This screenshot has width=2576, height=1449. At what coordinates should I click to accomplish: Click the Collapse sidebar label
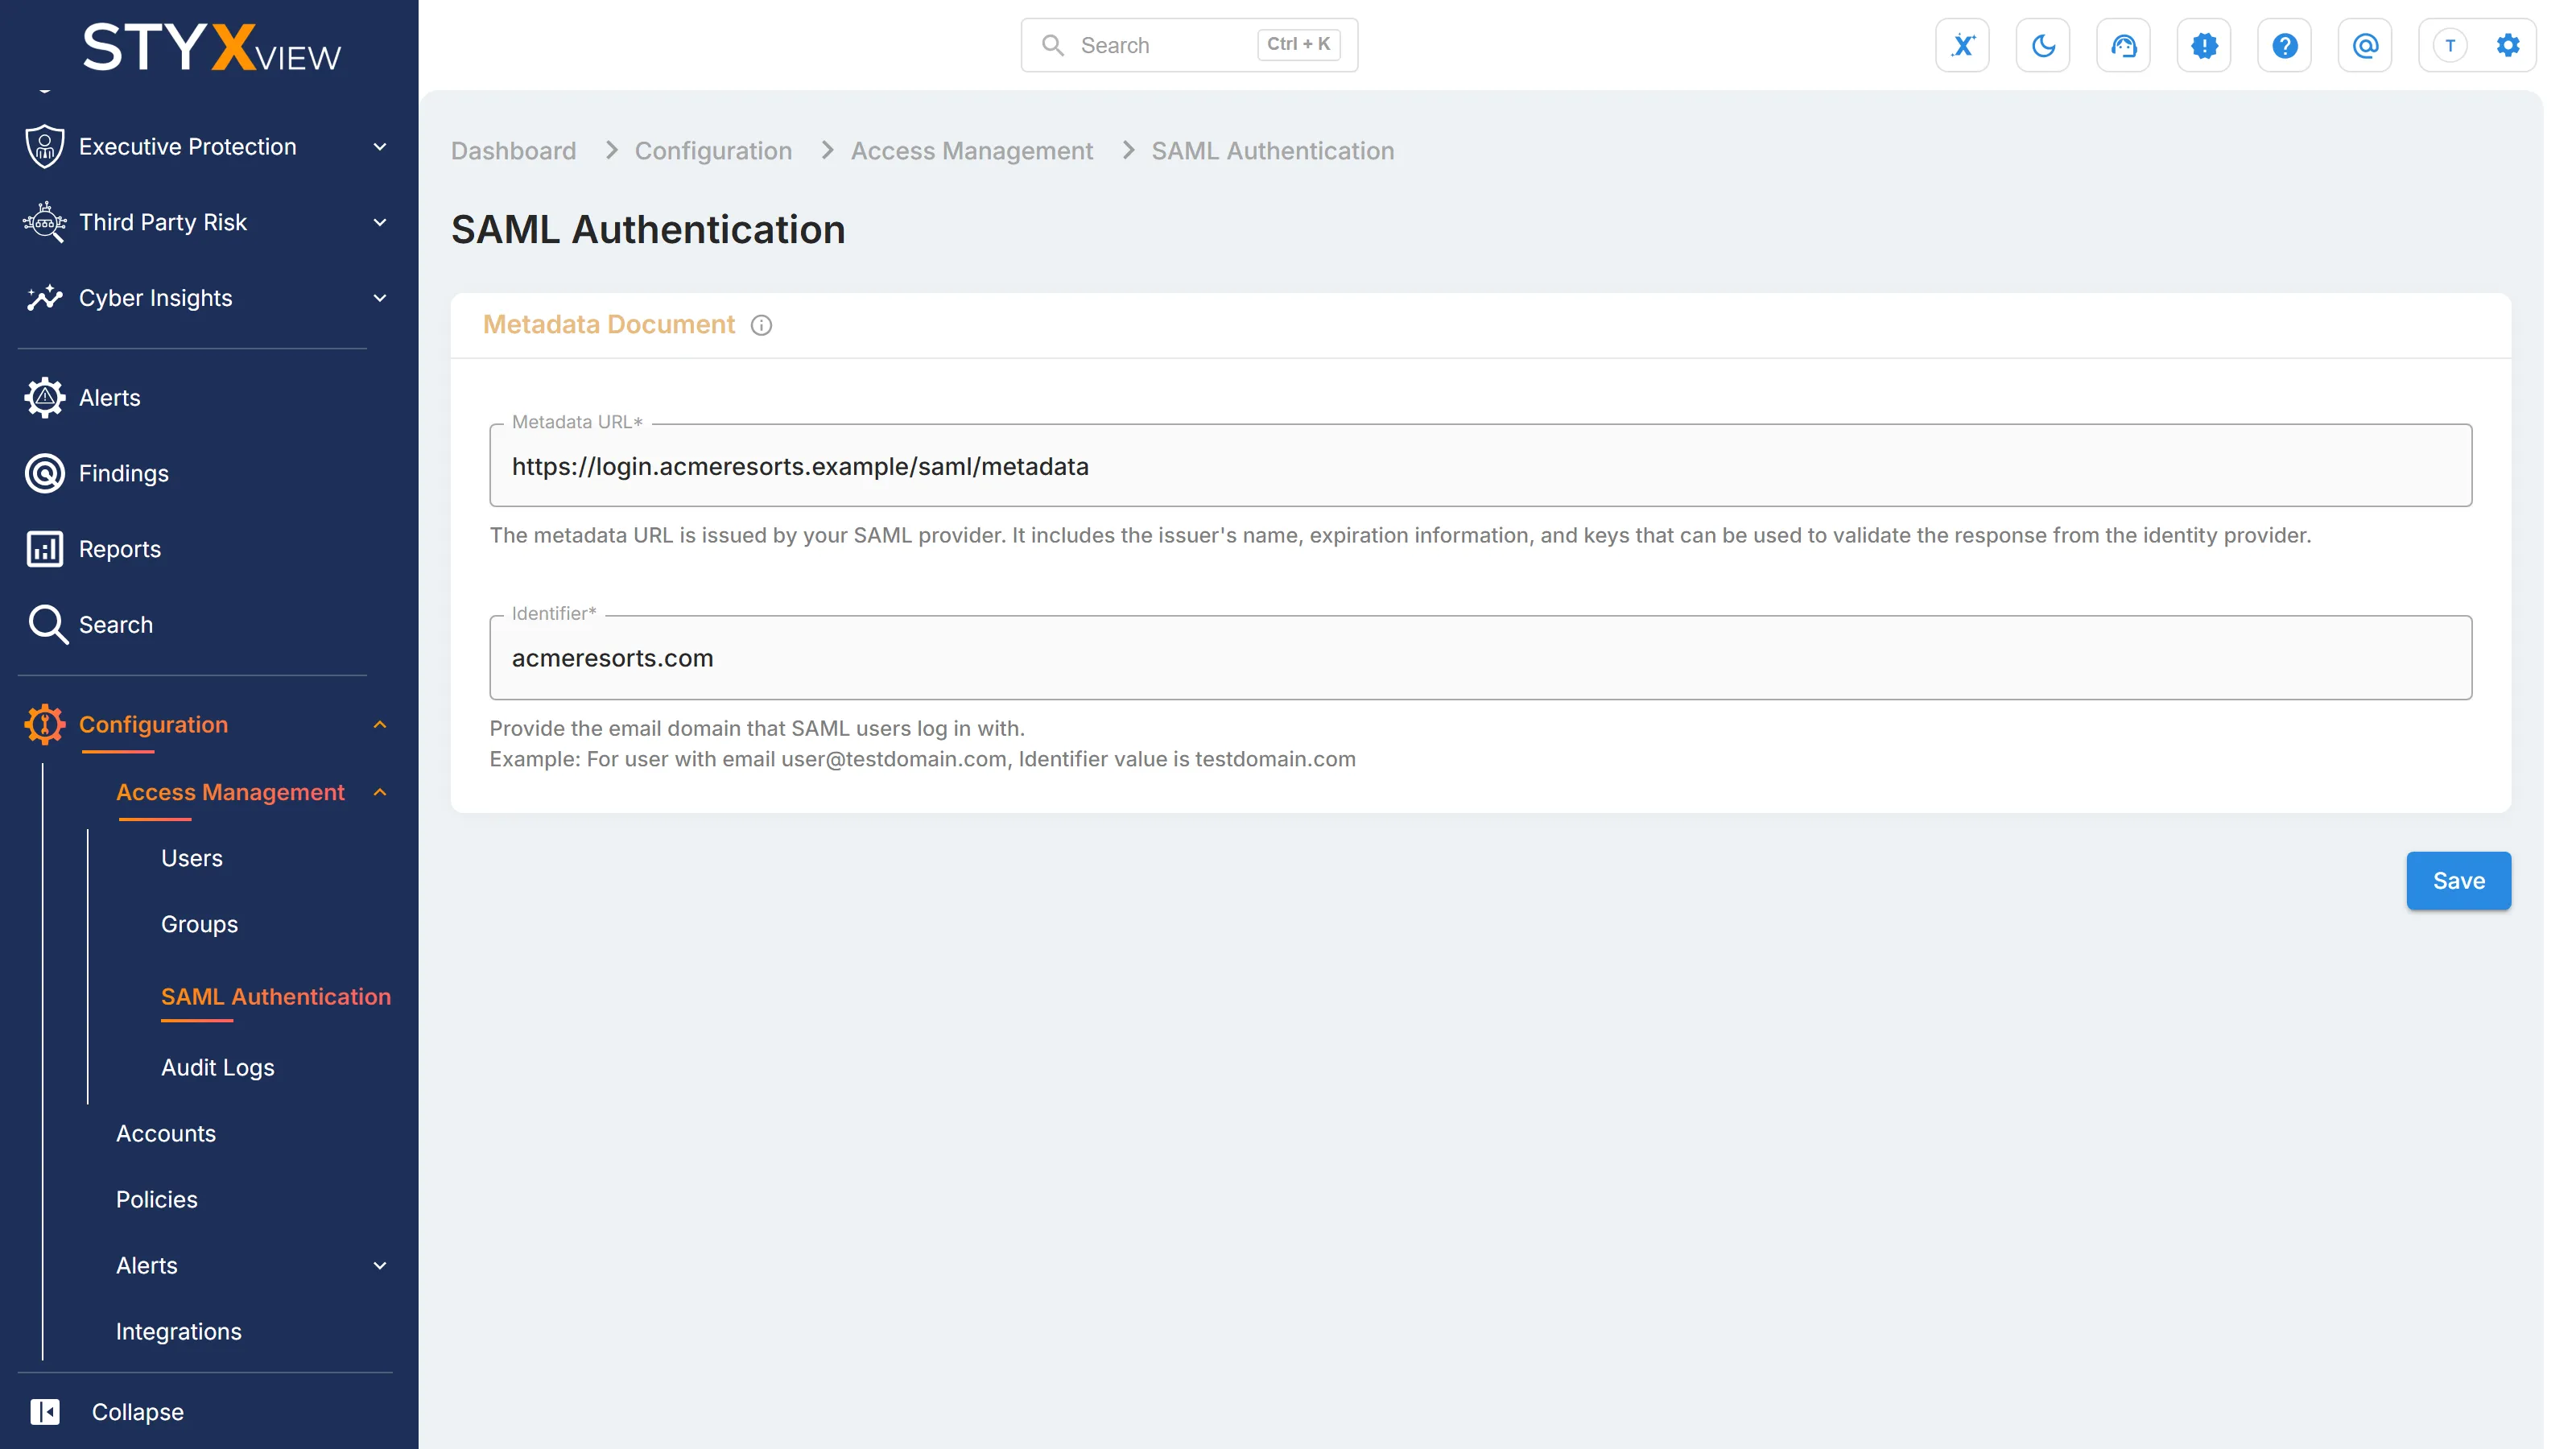click(x=138, y=1412)
